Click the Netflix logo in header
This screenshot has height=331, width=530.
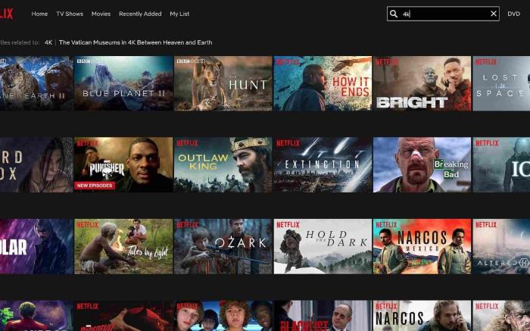6,14
